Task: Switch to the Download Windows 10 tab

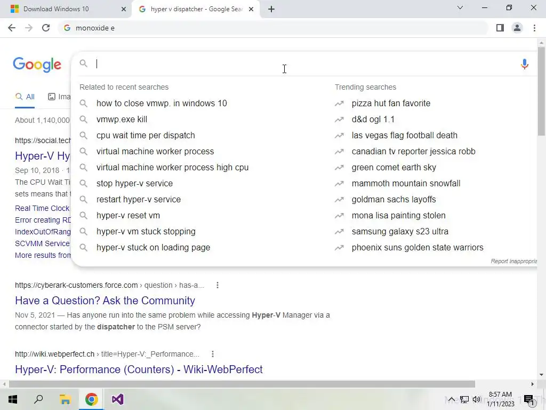Action: 66,9
